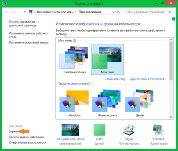The image size is (178, 151).
Task: Open Другие темы в Интернете link
Action: pyautogui.click(x=147, y=79)
